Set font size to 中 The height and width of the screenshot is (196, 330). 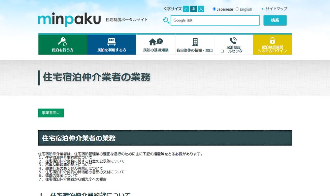[x=193, y=9]
